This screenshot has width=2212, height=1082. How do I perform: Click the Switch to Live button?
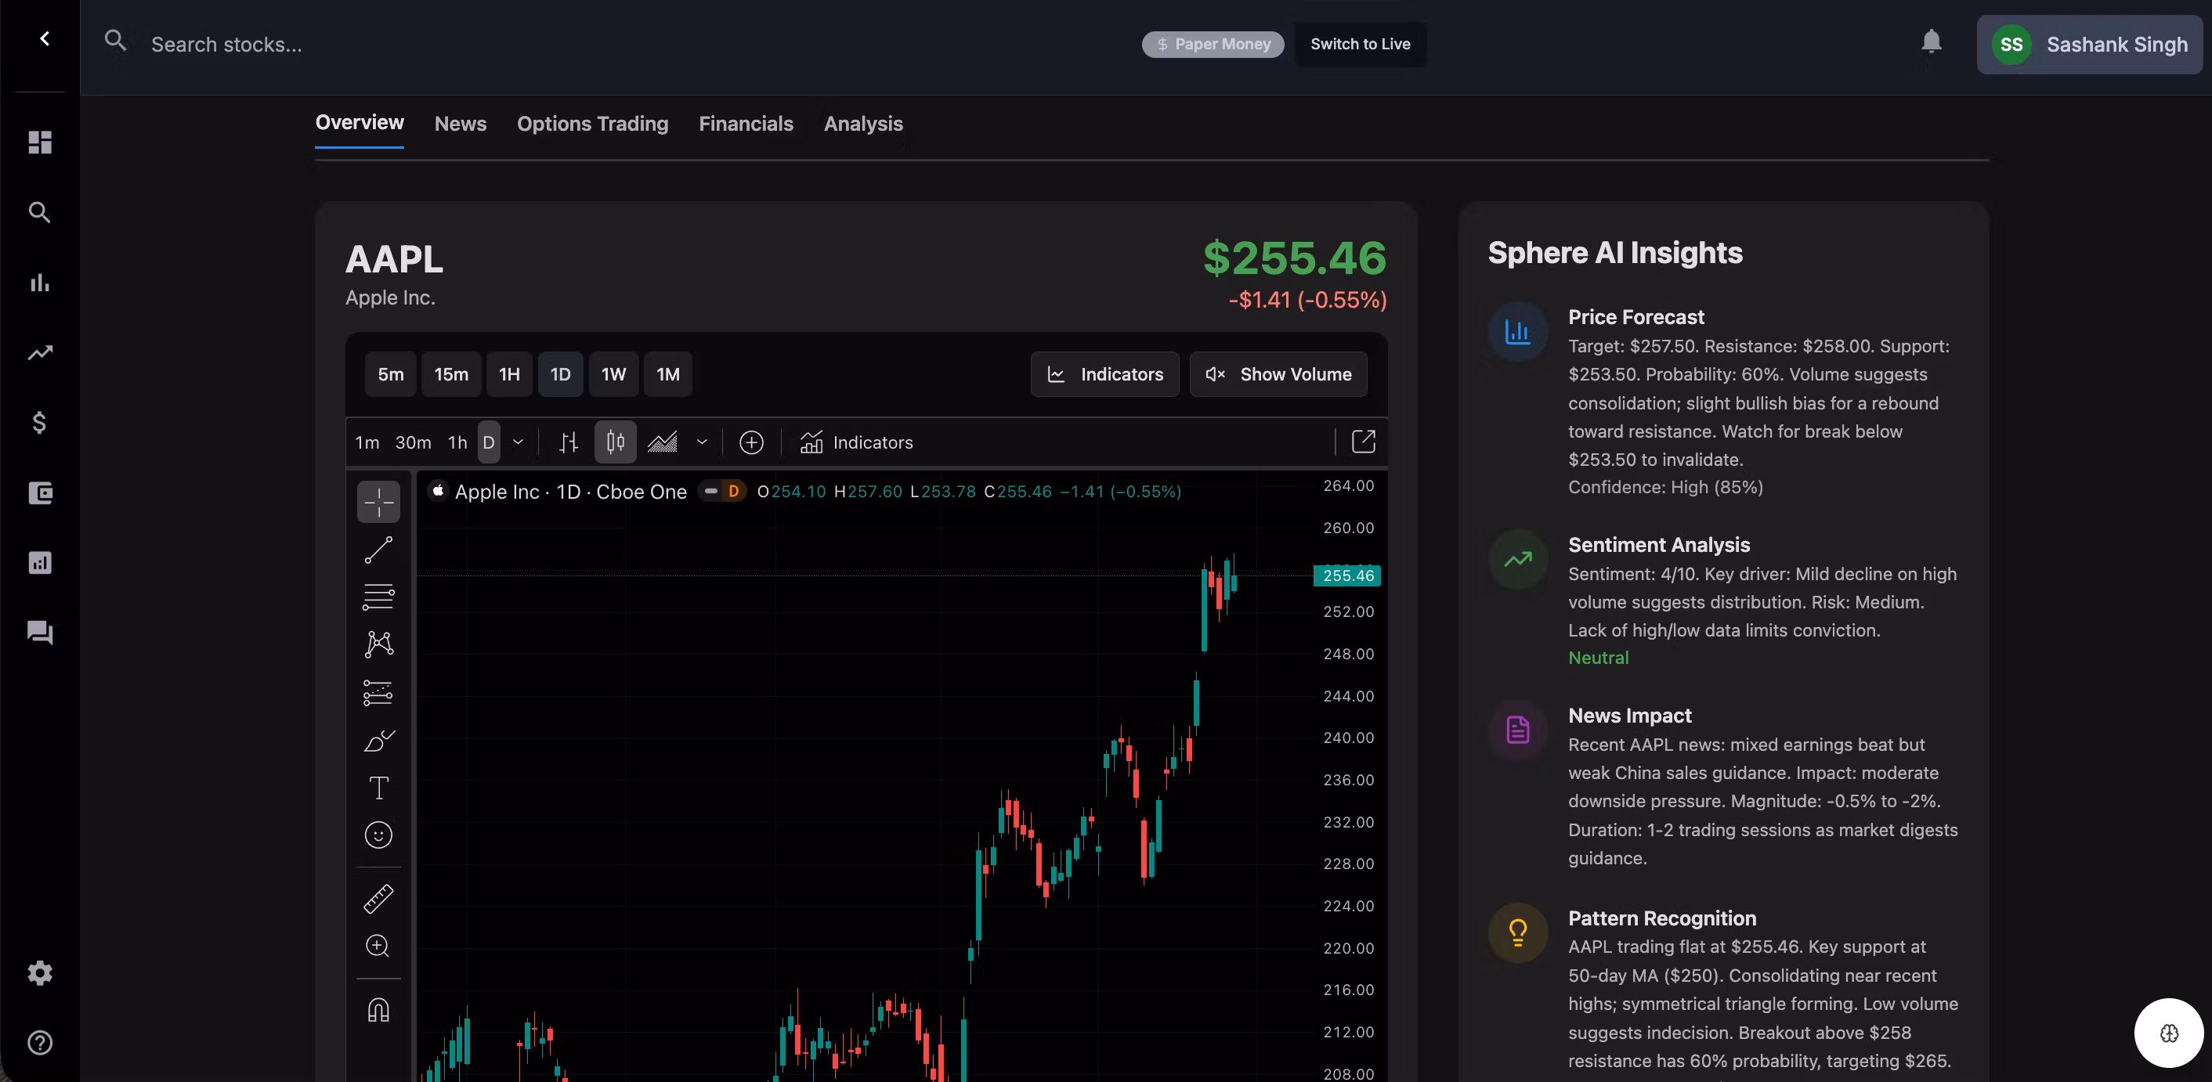[1360, 44]
